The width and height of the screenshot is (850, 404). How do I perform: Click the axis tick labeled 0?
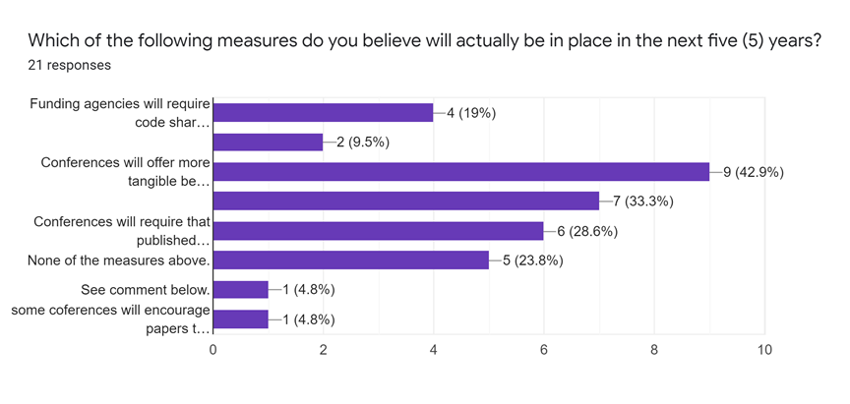[213, 349]
